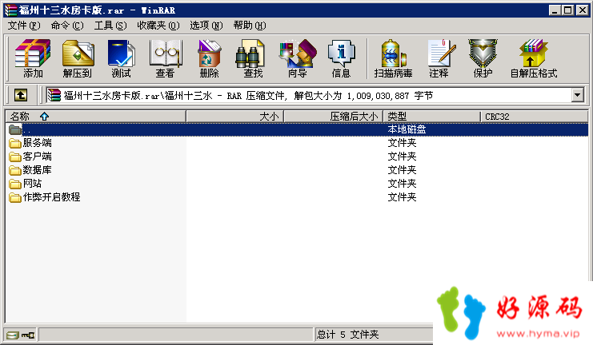This screenshot has width=593, height=345.
Task: Open the View (查看) toolbar icon
Action: (166, 58)
